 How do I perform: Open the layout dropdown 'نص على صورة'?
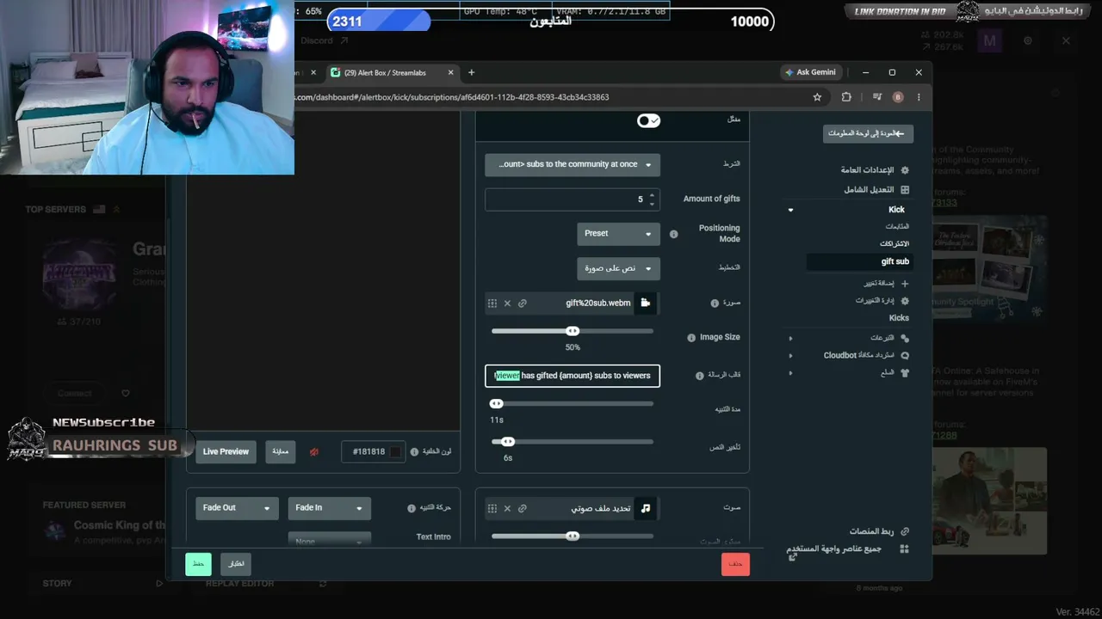coord(618,268)
